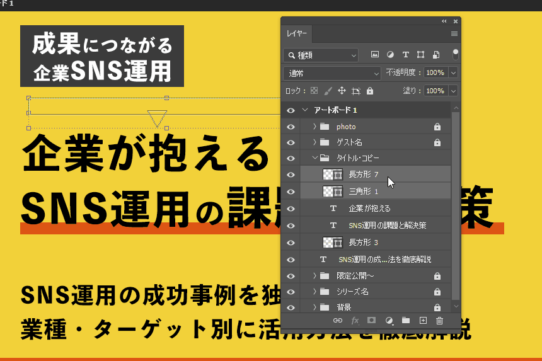Screen dimensions: 542x361
Task: Lock transparent pixels icon
Action: 314,91
